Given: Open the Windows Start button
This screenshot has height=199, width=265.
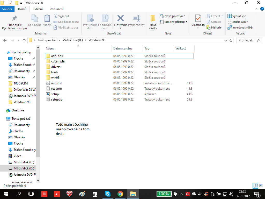Looking at the screenshot, I should [6, 194].
